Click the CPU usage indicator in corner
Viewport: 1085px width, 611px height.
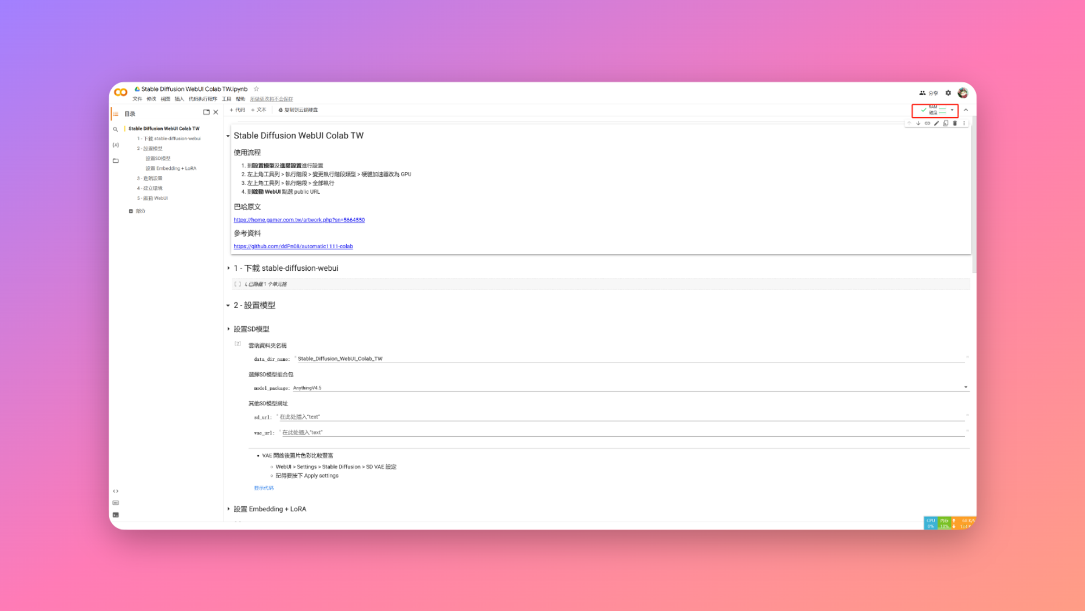pyautogui.click(x=931, y=523)
